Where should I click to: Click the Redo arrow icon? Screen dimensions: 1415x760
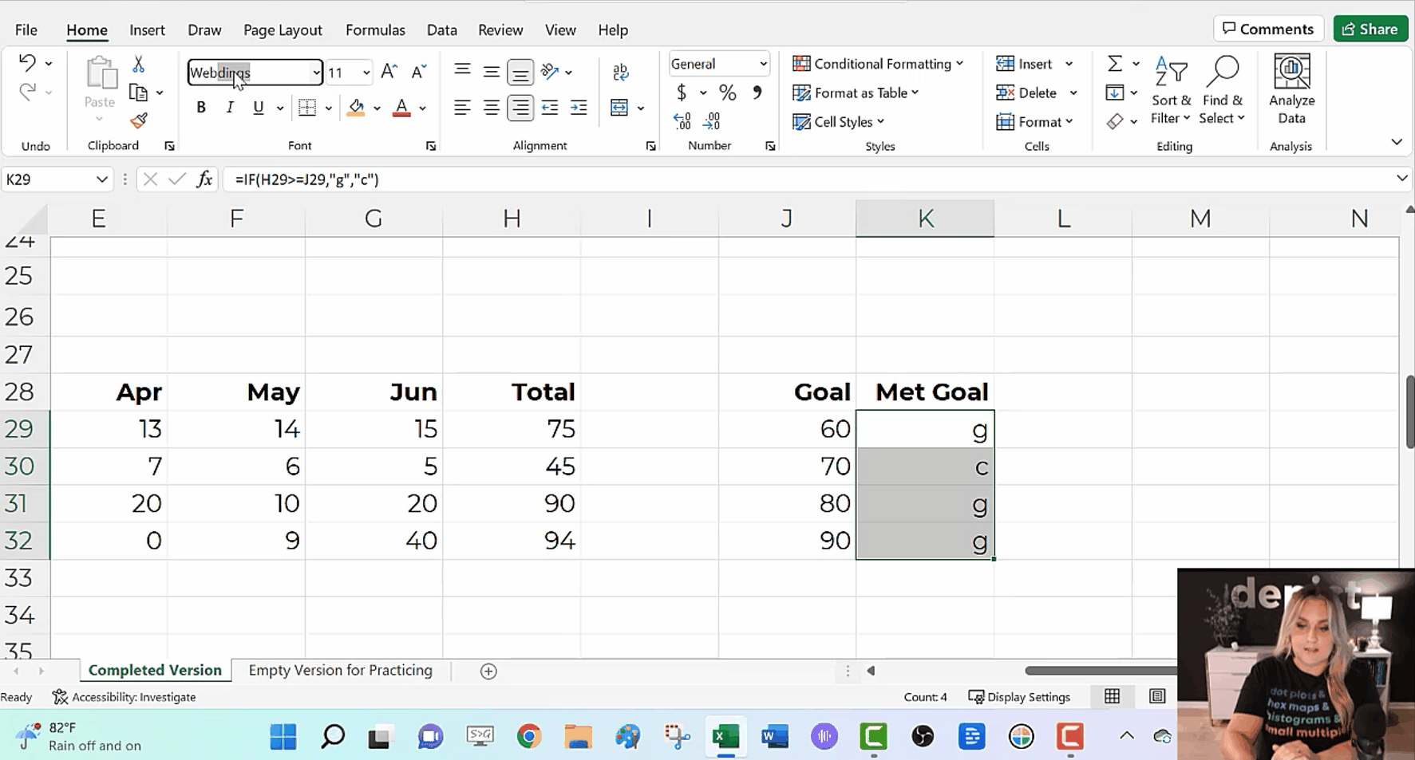[x=27, y=92]
